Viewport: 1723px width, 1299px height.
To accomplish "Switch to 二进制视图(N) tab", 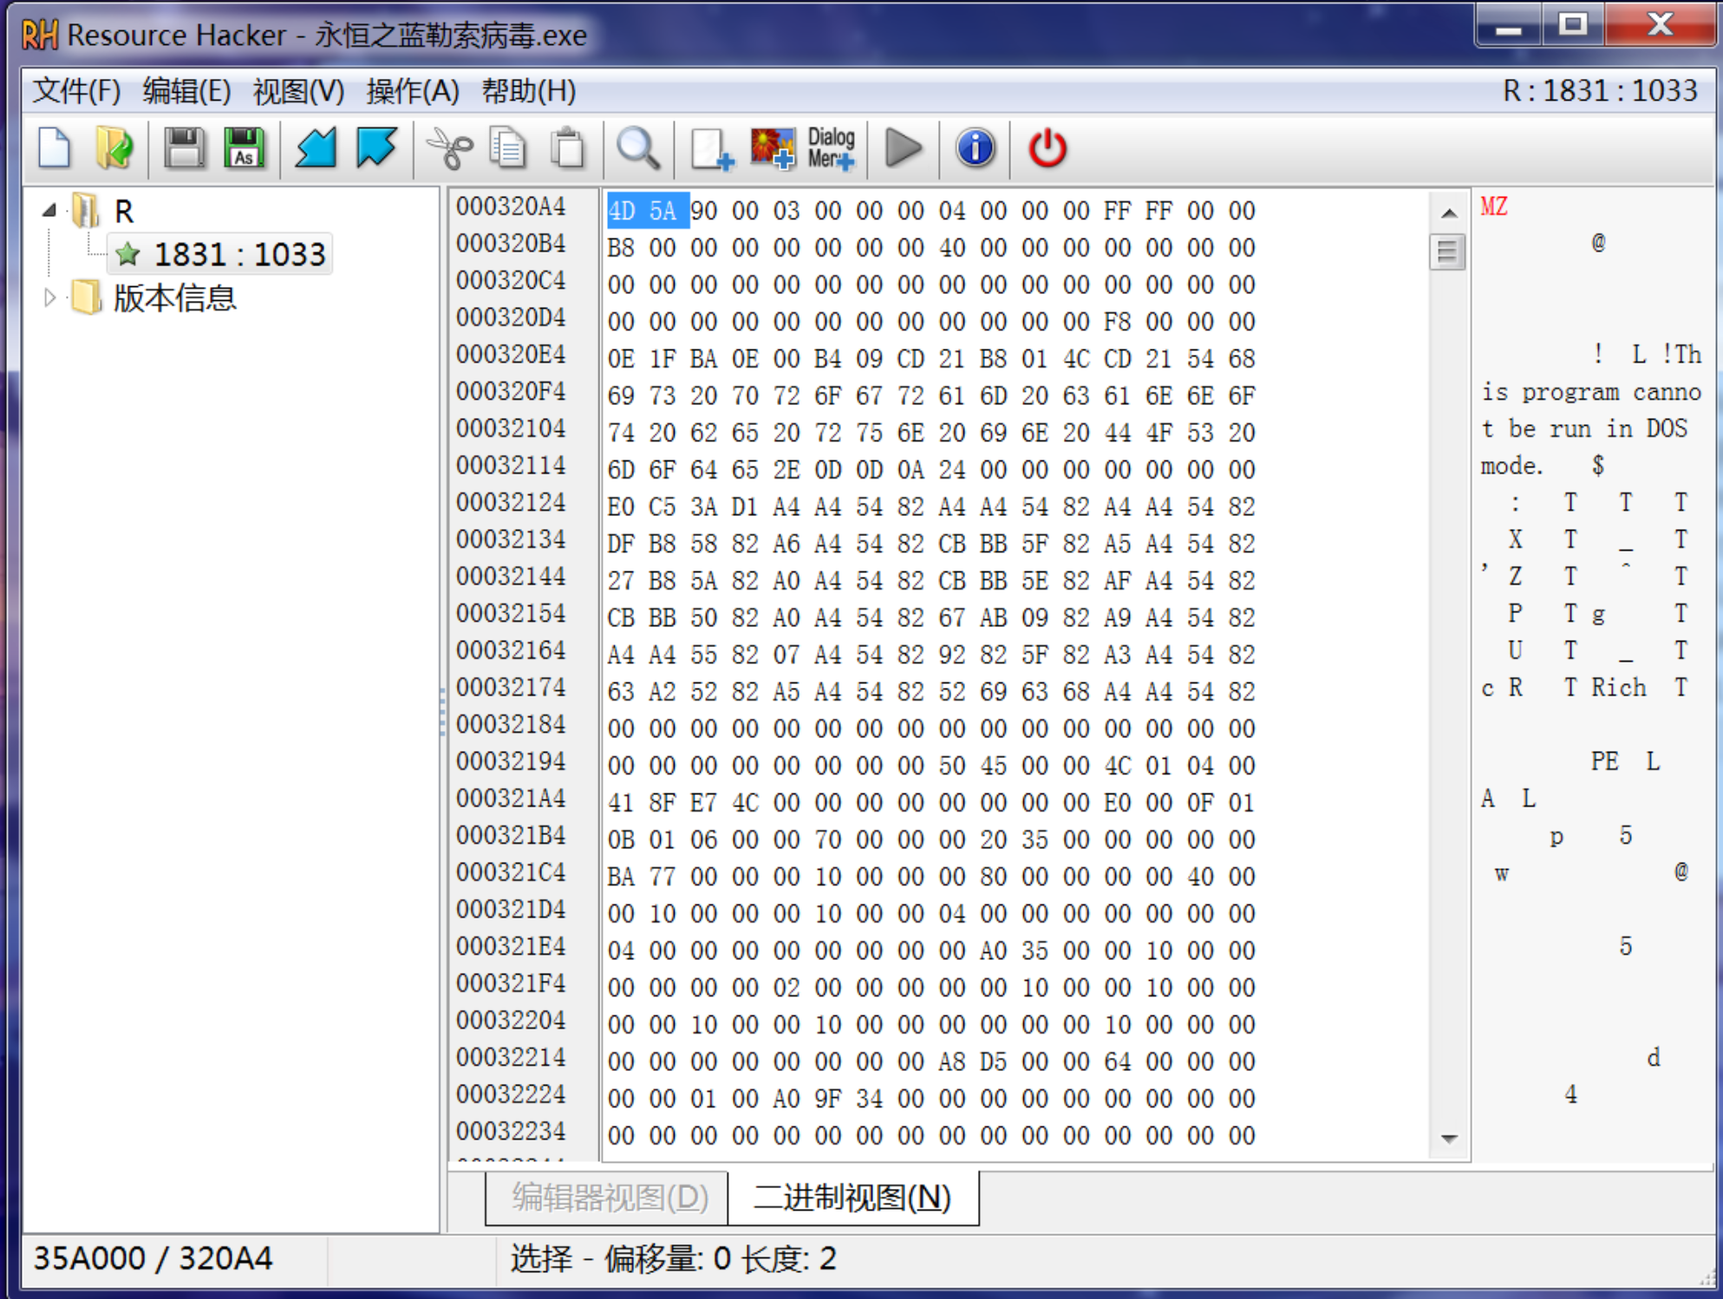I will (852, 1198).
